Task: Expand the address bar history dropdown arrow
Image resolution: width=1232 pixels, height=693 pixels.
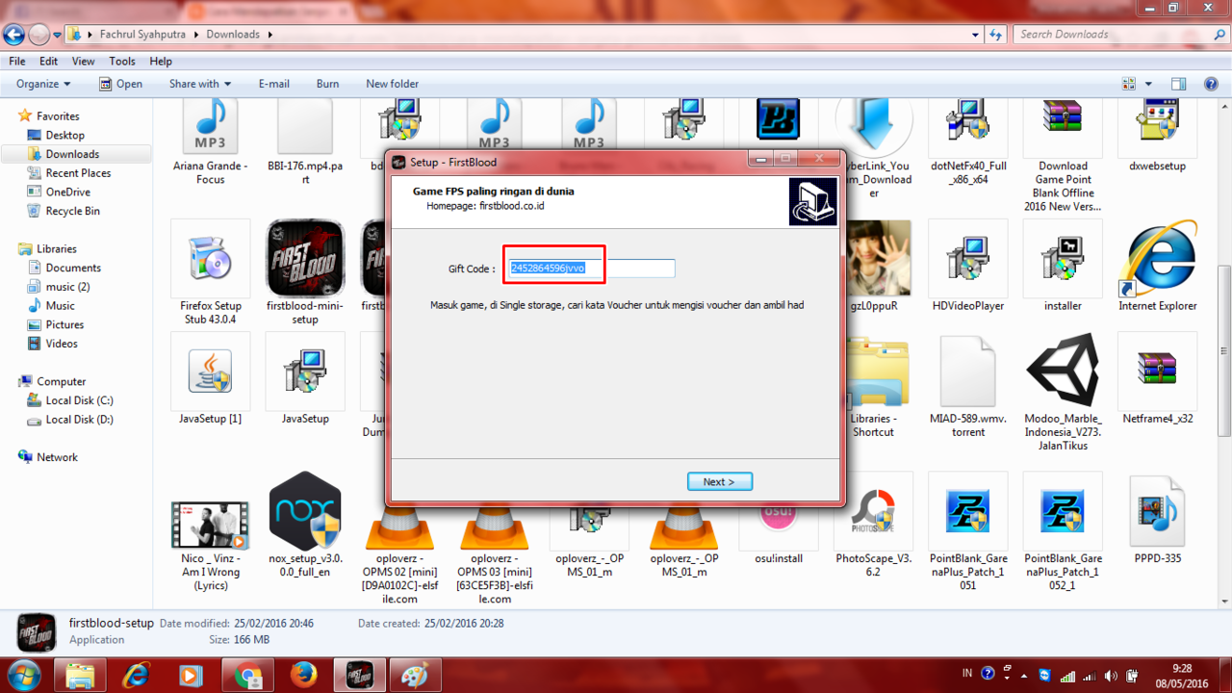Action: tap(976, 35)
